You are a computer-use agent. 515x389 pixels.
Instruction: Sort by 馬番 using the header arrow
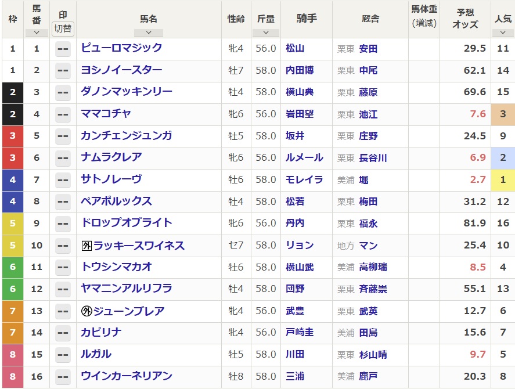coord(37,33)
